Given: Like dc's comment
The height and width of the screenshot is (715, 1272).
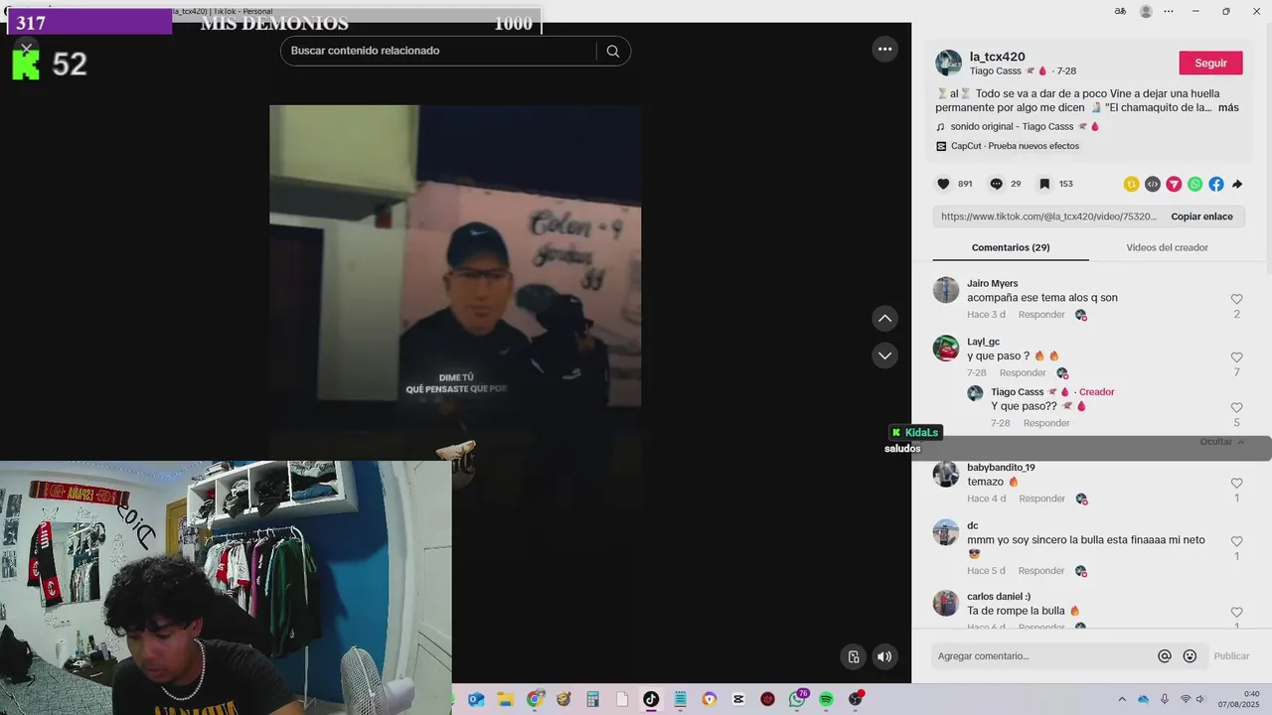Looking at the screenshot, I should (x=1236, y=541).
